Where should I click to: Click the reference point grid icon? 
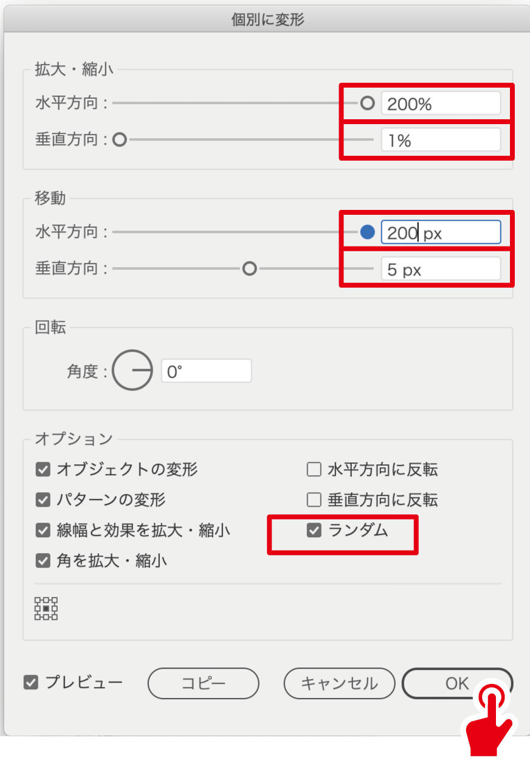tap(46, 608)
